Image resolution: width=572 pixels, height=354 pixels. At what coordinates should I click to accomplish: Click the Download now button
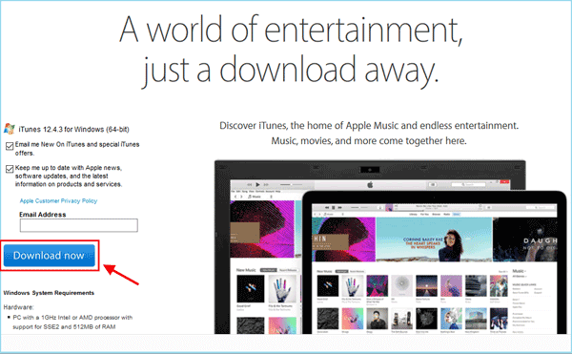[50, 256]
